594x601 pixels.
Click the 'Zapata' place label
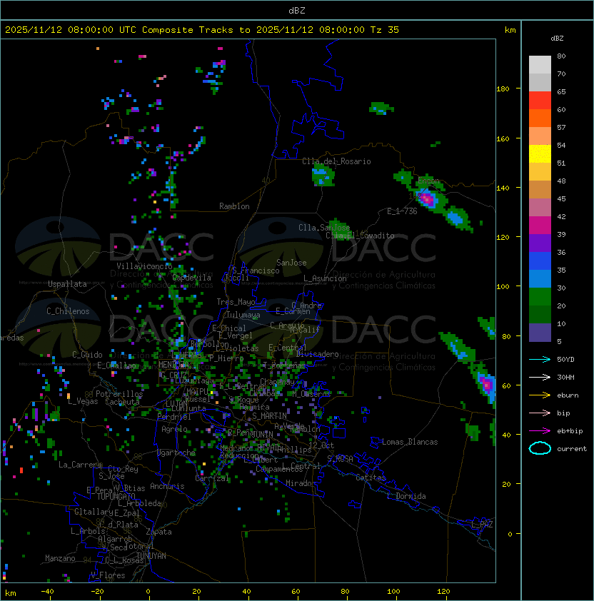click(158, 532)
